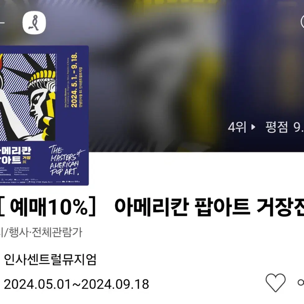This screenshot has height=304, width=304.
Task: Tap the circular icon at top right edge
Action: tap(302, 22)
